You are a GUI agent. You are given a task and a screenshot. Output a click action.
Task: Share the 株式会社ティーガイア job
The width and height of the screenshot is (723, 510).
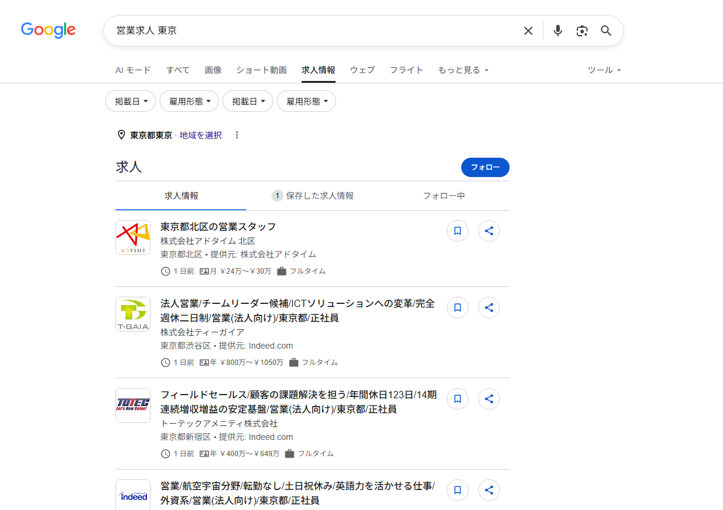489,308
